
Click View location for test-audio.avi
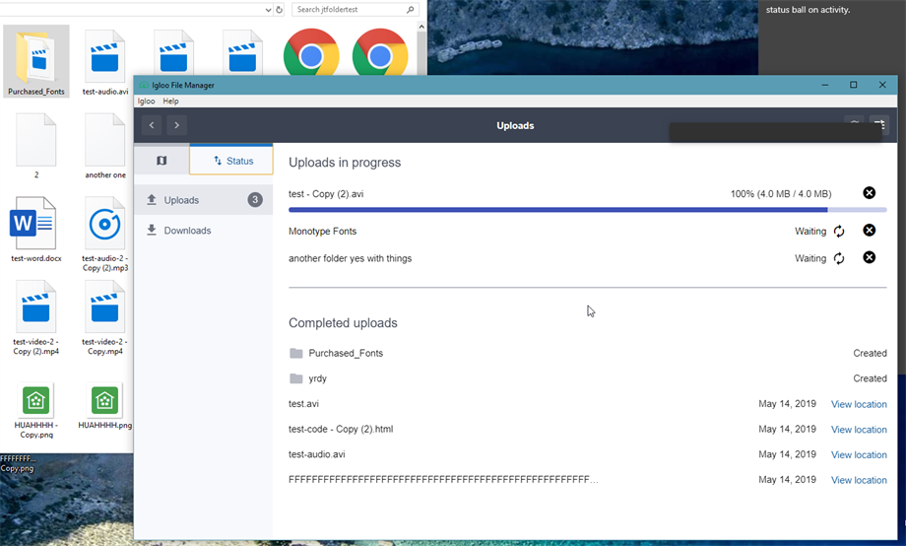859,455
